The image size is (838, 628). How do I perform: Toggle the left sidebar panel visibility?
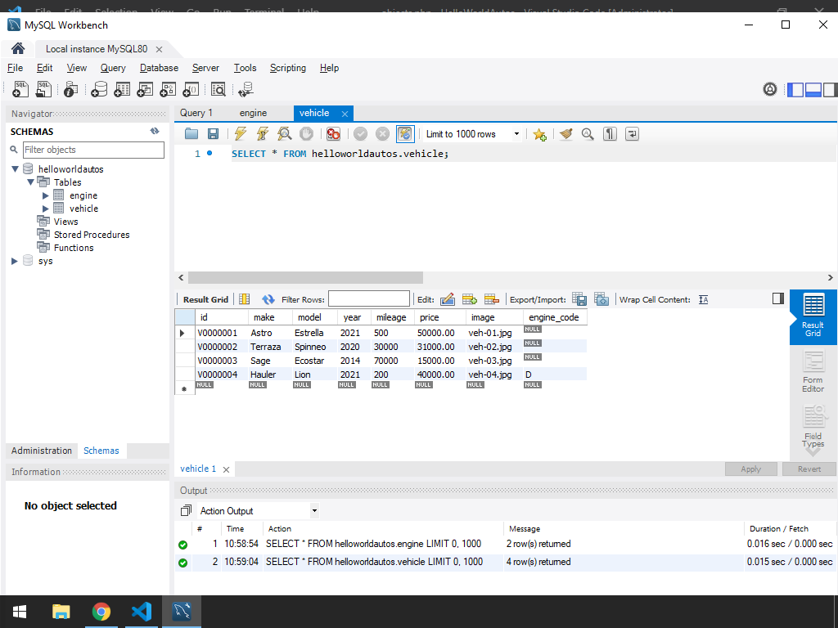click(x=795, y=89)
